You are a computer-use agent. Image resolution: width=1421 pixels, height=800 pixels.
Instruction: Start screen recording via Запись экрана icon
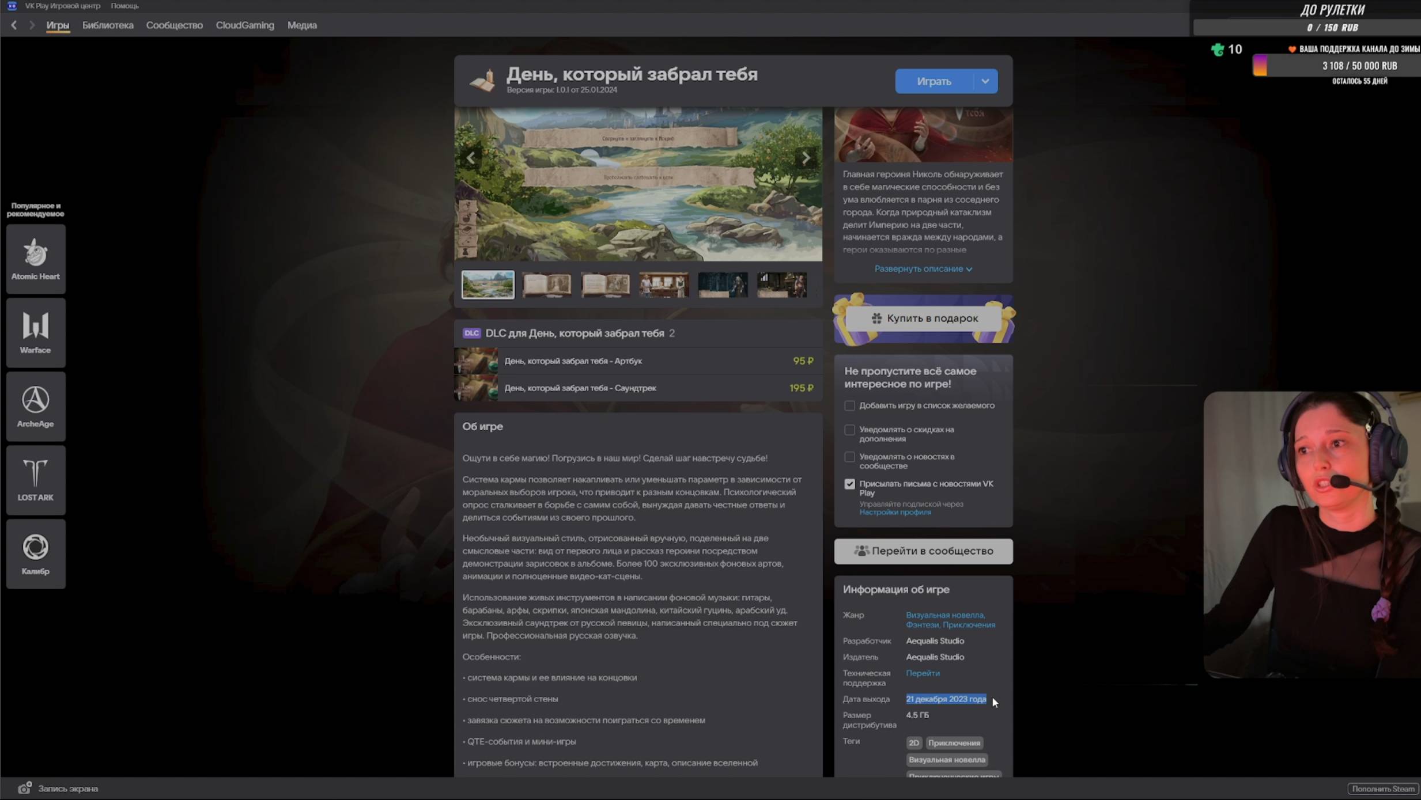(x=24, y=788)
